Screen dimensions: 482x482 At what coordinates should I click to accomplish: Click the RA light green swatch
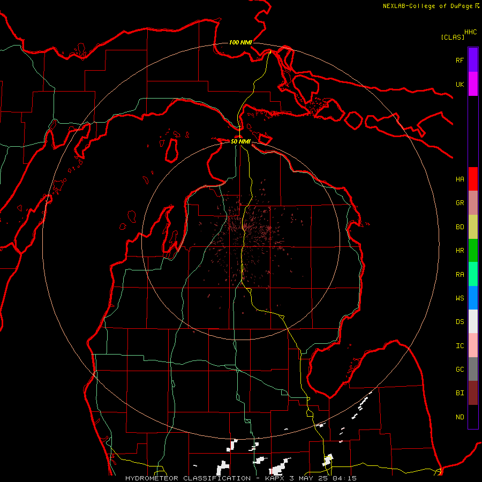pos(473,274)
